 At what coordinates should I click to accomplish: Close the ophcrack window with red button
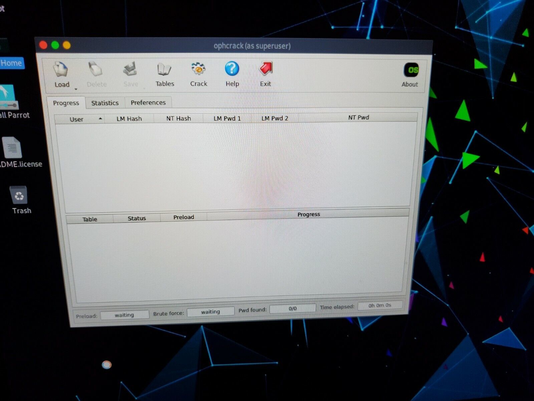tap(43, 45)
